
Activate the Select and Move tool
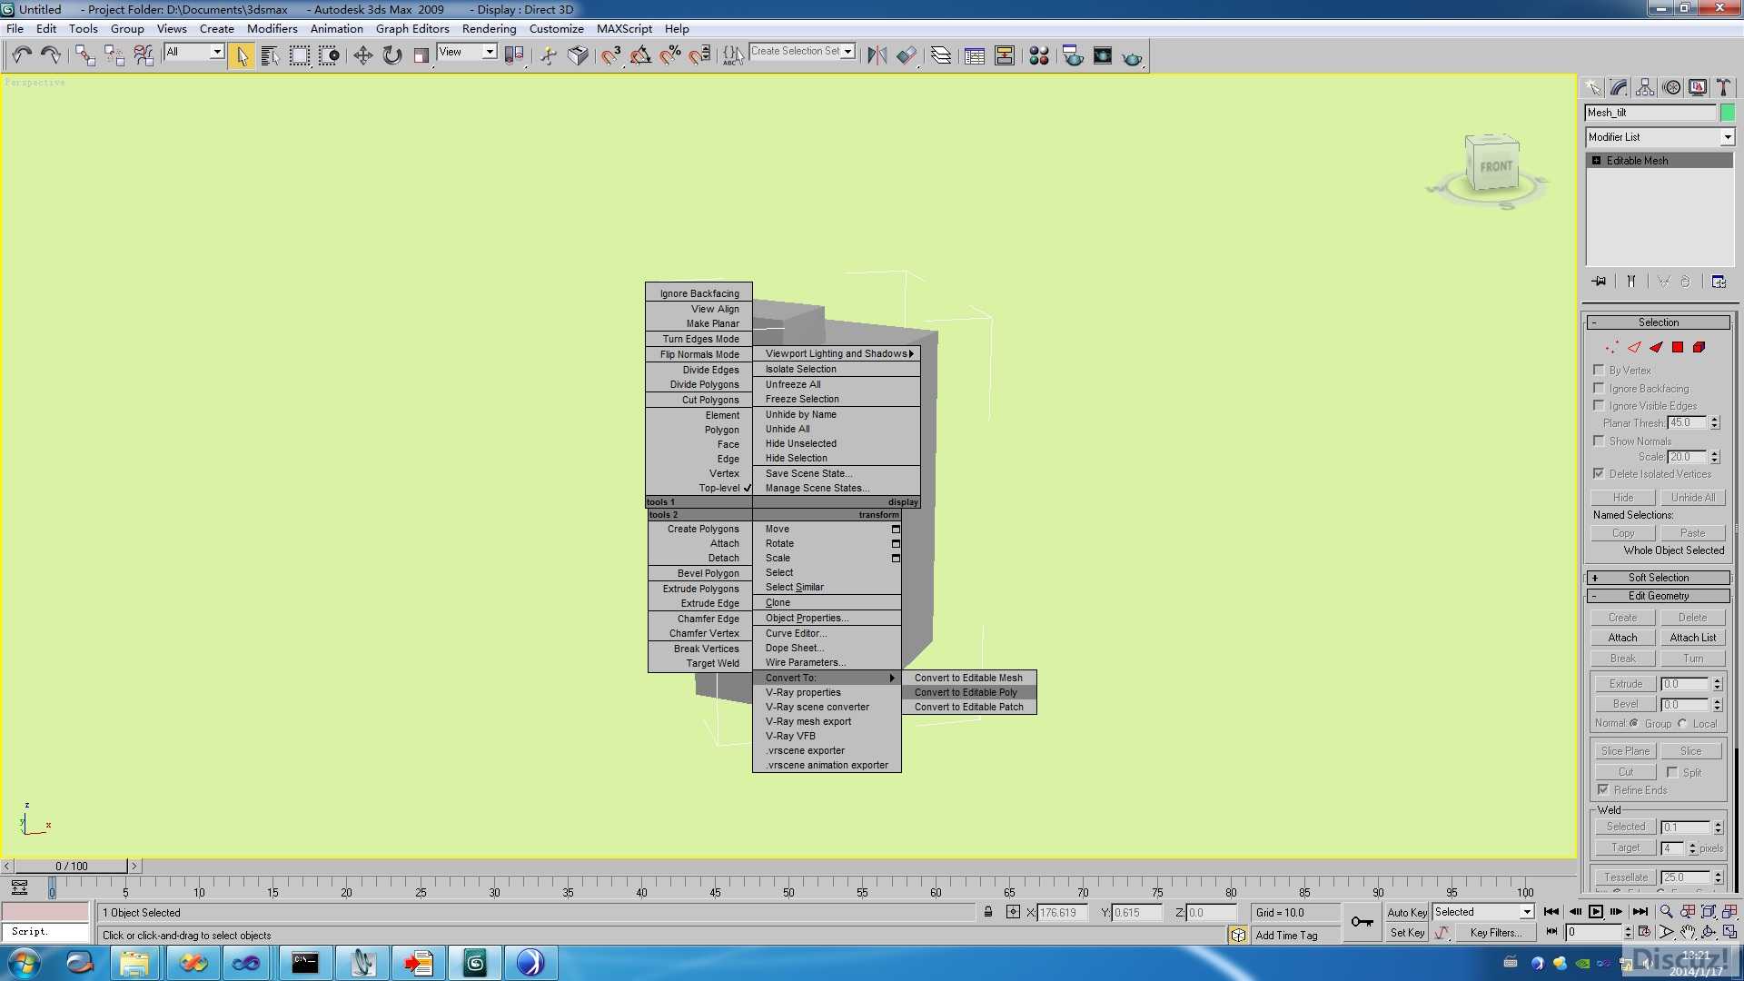click(362, 55)
